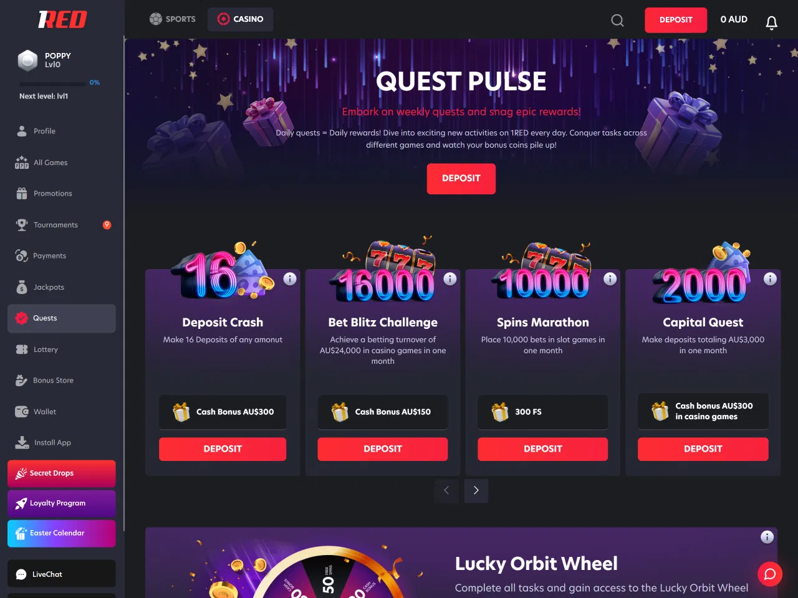Open notifications bell icon
798x598 pixels.
[x=771, y=22]
